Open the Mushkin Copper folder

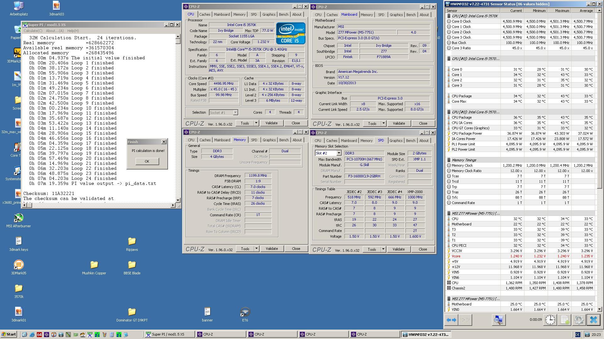[94, 267]
